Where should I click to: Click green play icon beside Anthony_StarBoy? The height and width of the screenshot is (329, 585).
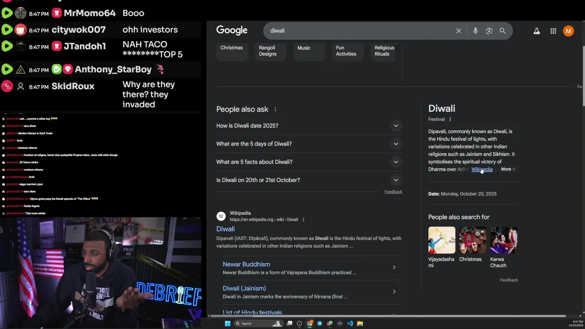(x=7, y=69)
